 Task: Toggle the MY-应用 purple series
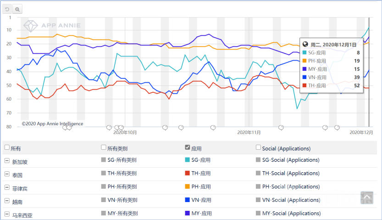187,214
